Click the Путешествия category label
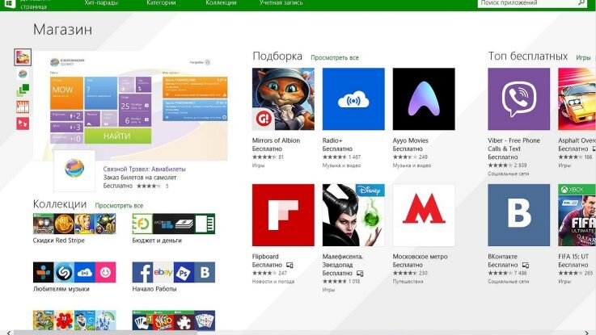 (x=408, y=282)
